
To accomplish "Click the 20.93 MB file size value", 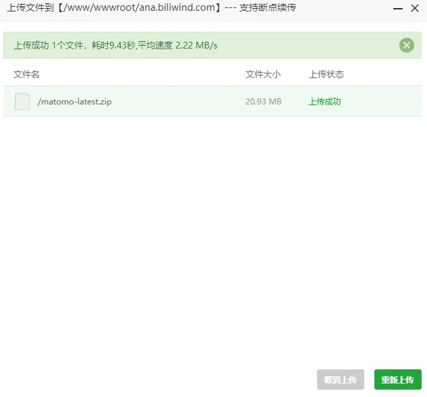I will pyautogui.click(x=263, y=102).
